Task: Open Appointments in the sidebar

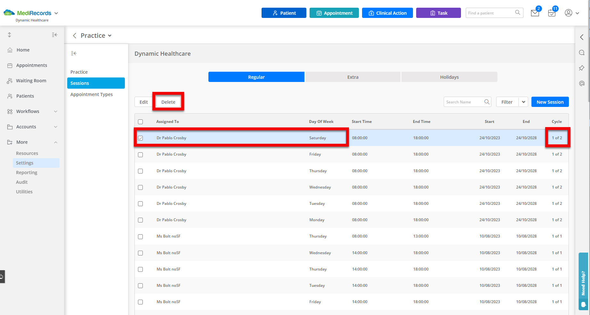Action: tap(32, 65)
